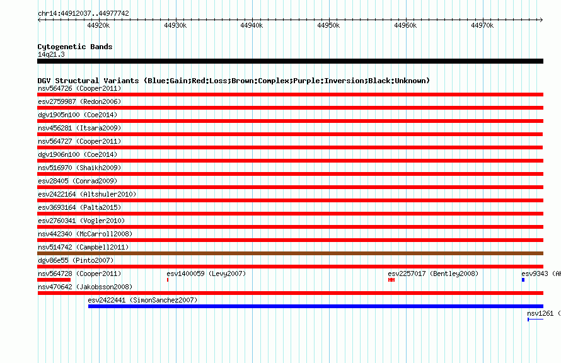The width and height of the screenshot is (561, 363).
Task: Open the nsv470642 (Jakobsson2008) label
Action: [x=85, y=287]
